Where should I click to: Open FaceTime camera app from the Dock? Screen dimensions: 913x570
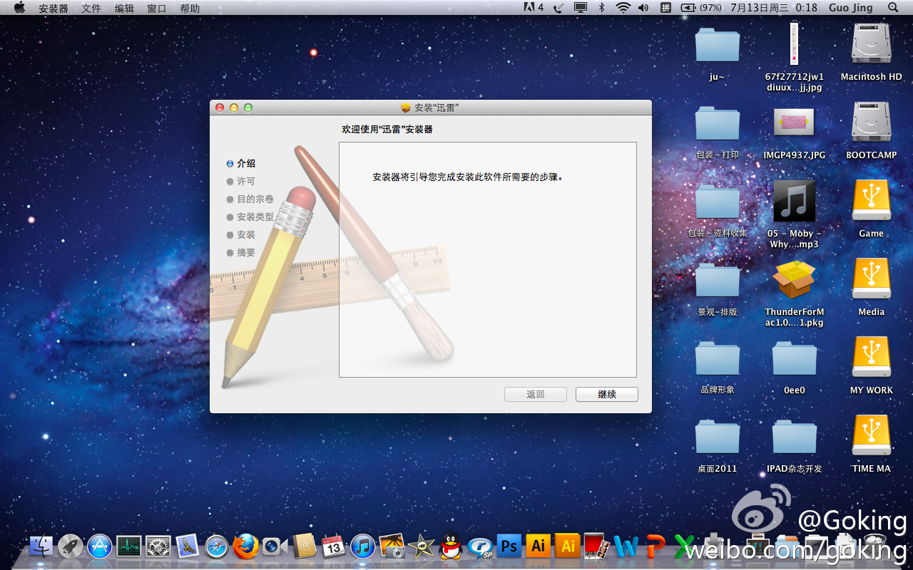pyautogui.click(x=275, y=546)
